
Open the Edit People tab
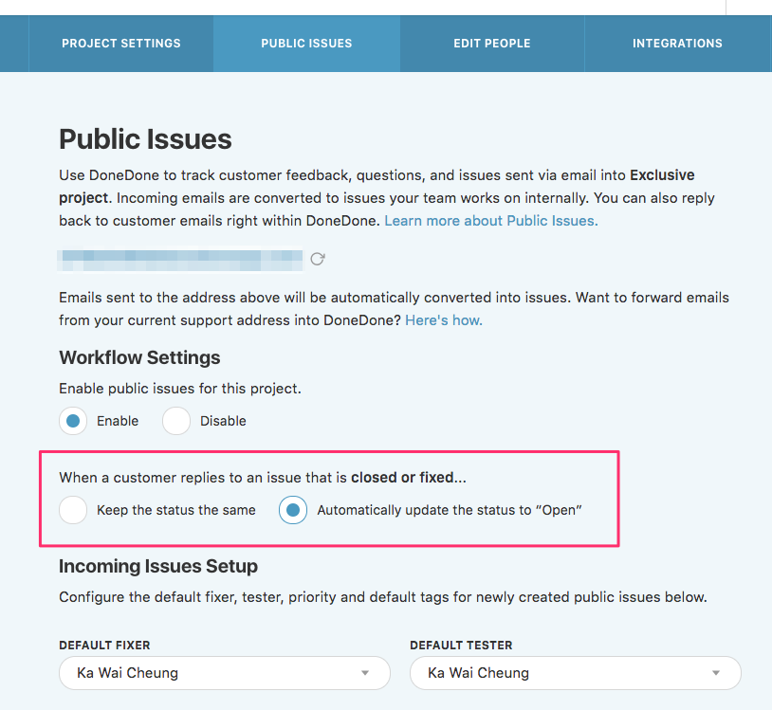click(492, 43)
